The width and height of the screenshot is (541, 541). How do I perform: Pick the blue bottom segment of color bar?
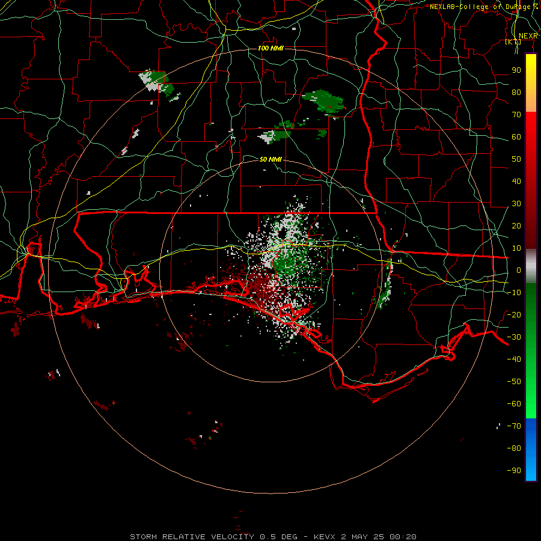[x=531, y=449]
